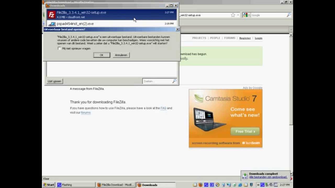
Task: Open the PEOPLE menu on the page
Action: (x=215, y=38)
